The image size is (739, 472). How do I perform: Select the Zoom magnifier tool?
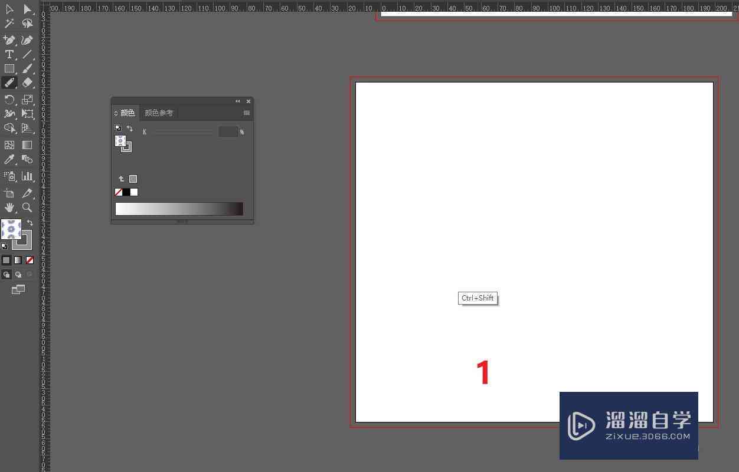(x=27, y=207)
